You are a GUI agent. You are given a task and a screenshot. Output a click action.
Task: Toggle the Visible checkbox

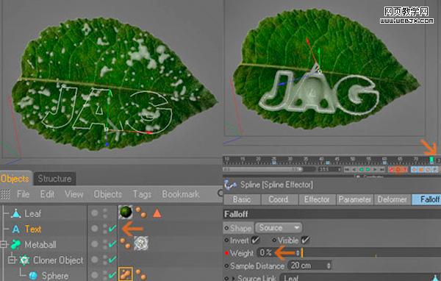(305, 240)
